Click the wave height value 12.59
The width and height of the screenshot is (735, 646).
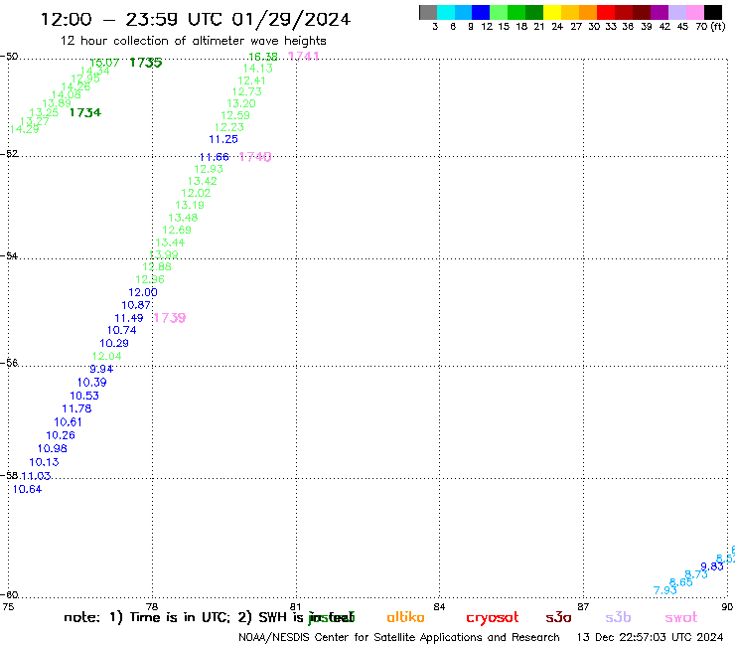pyautogui.click(x=235, y=115)
